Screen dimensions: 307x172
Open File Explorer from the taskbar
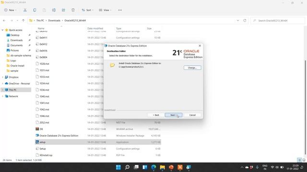163,167
